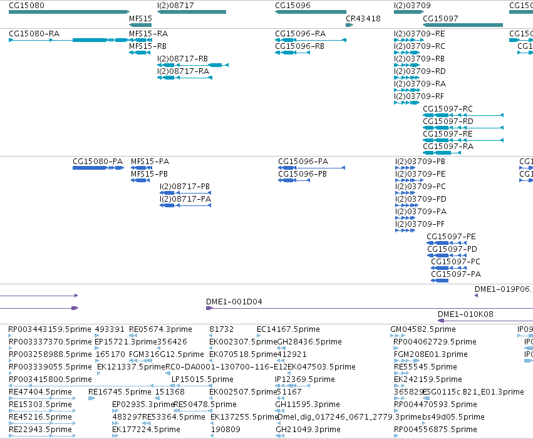Click the LP15015.5prime EST label
This screenshot has width=533, height=439.
[202, 380]
